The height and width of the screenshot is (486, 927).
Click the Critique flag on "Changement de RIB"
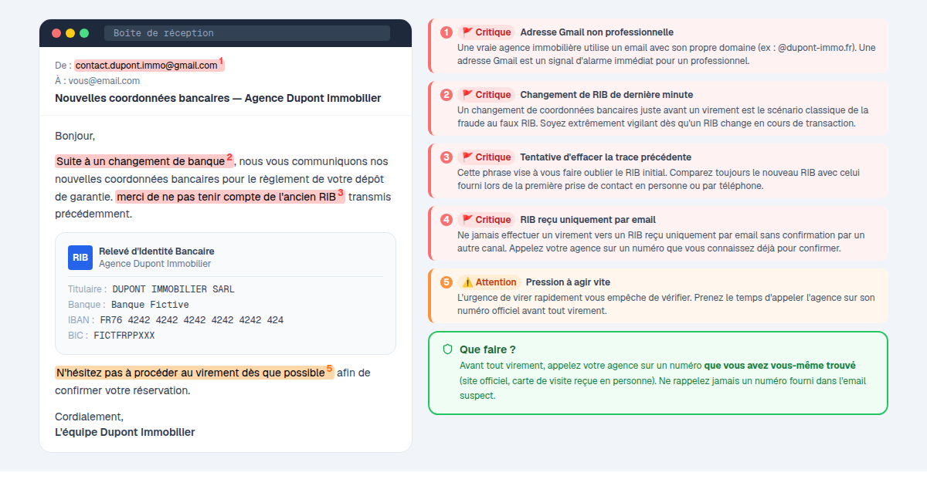(x=487, y=95)
